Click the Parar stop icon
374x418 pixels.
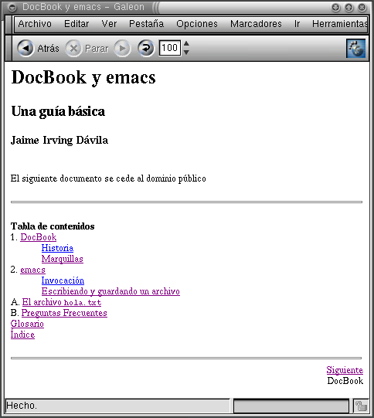pyautogui.click(x=73, y=48)
